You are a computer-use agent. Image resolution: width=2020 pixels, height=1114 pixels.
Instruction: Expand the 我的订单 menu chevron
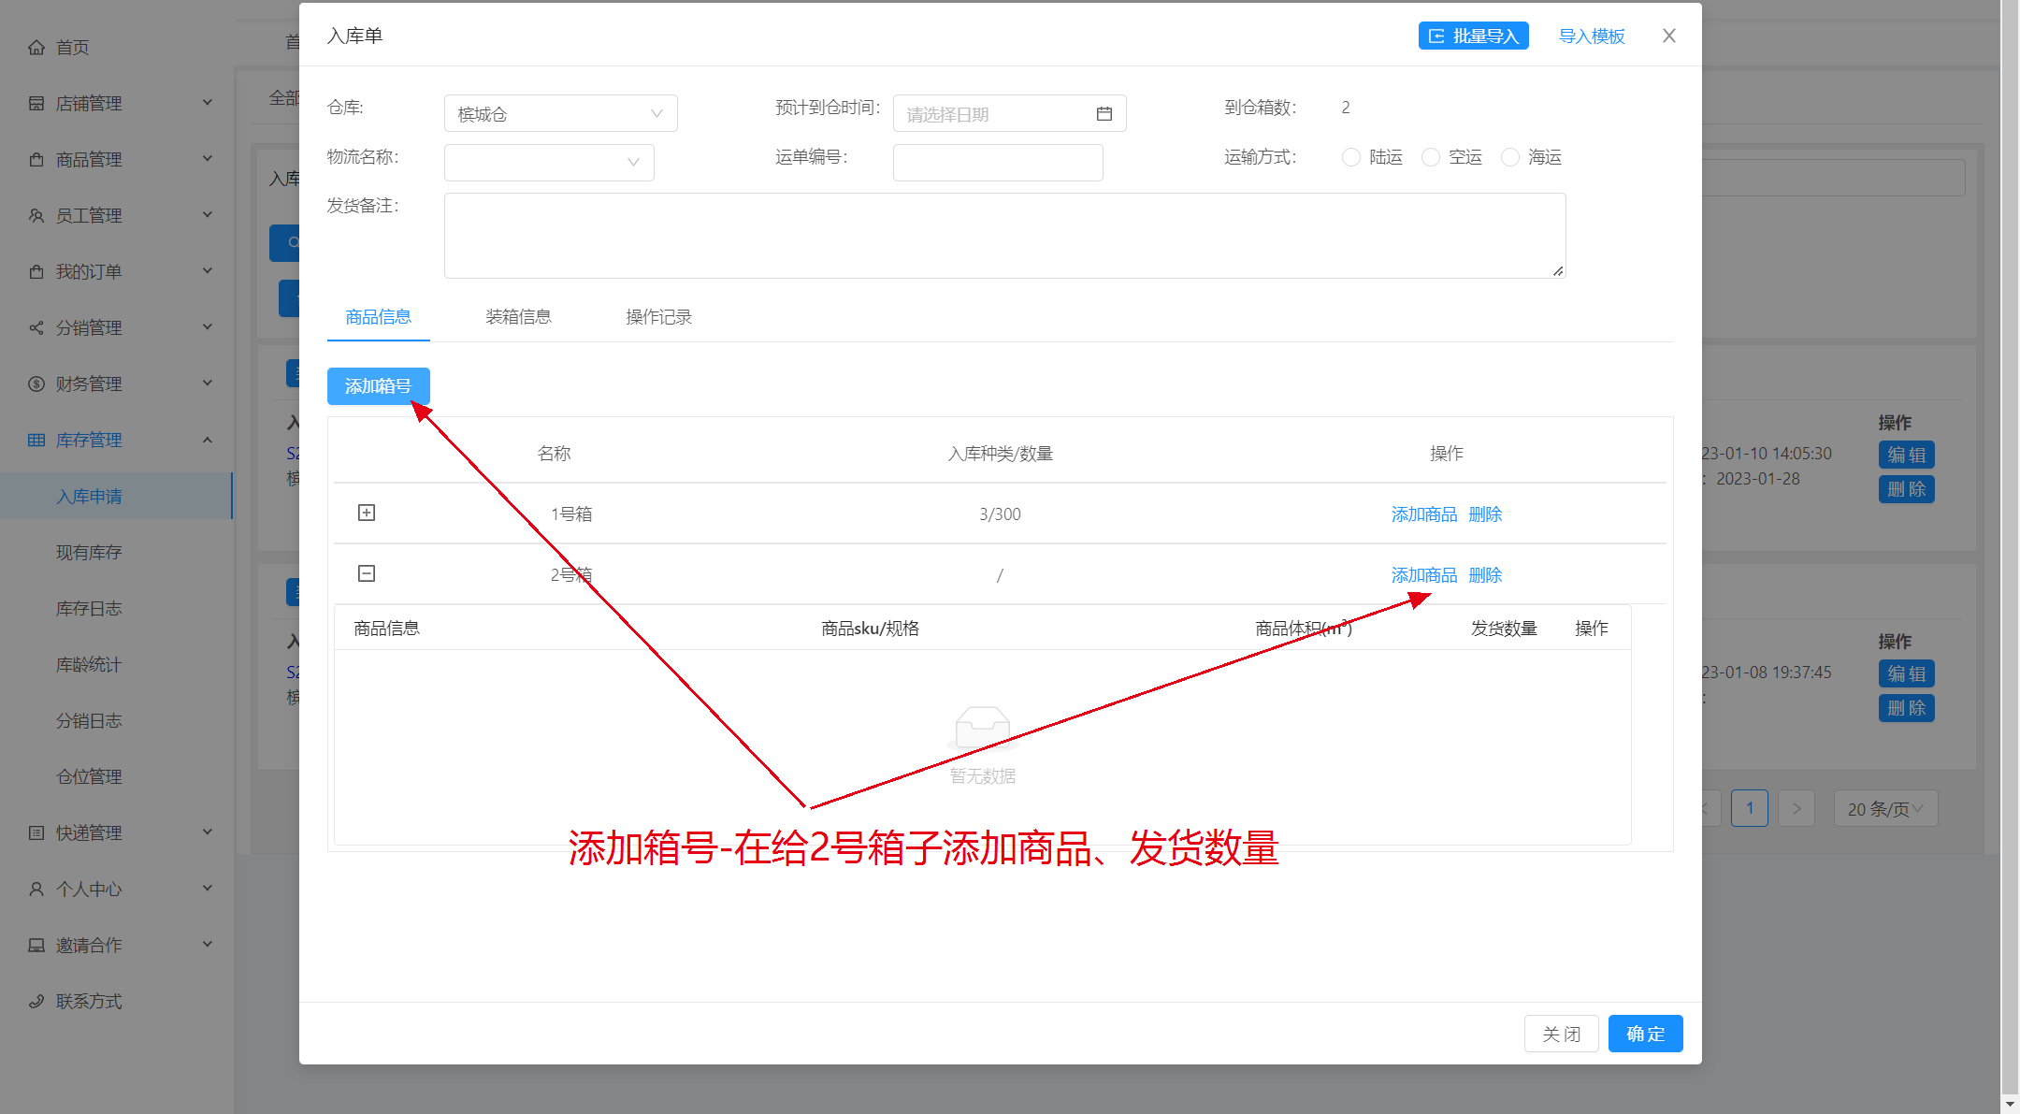click(x=208, y=271)
